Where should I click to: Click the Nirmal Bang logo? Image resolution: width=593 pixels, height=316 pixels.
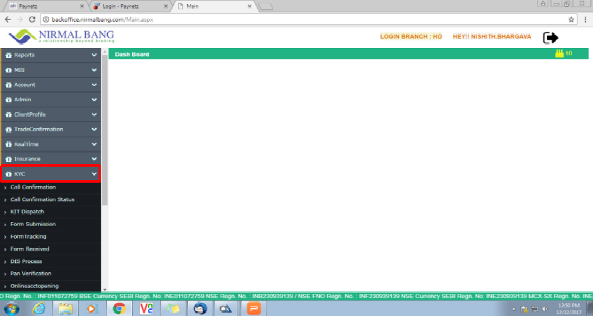pyautogui.click(x=61, y=37)
